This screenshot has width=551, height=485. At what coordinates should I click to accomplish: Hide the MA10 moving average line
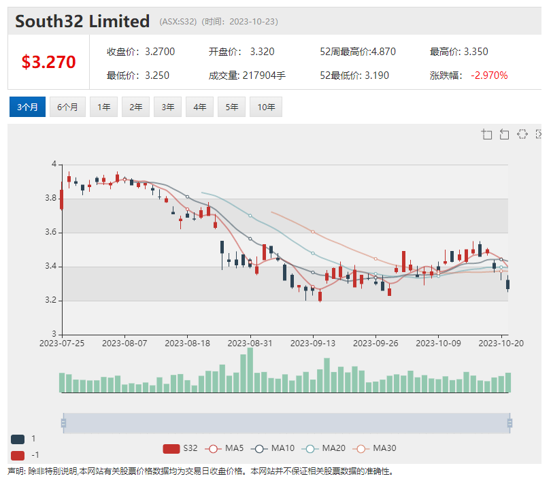[272, 448]
